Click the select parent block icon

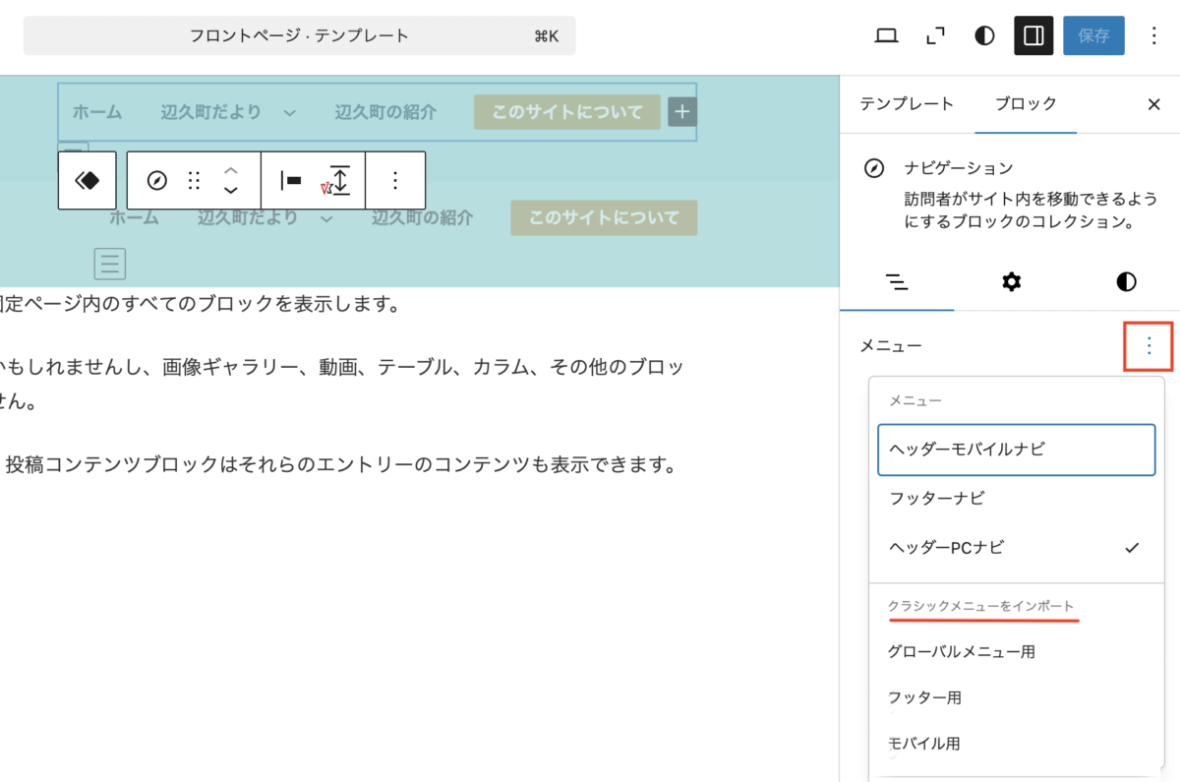pyautogui.click(x=88, y=180)
